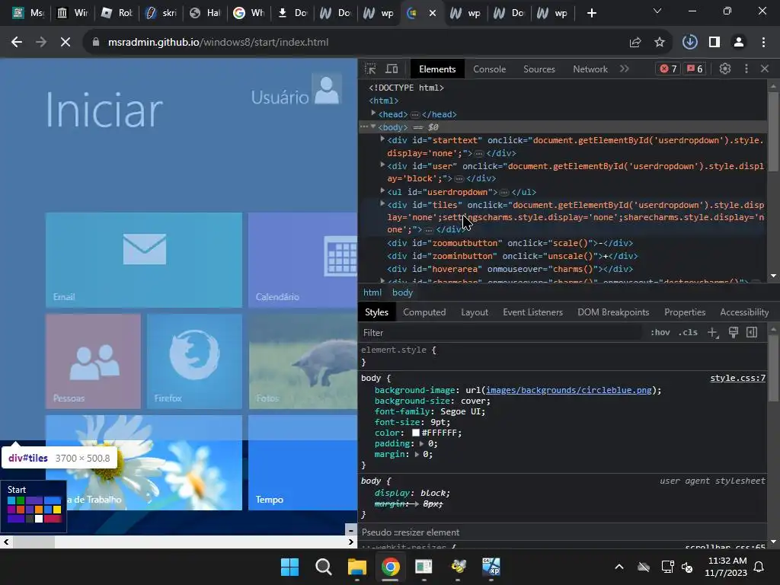Image resolution: width=780 pixels, height=585 pixels.
Task: Stop loading the page
Action: [x=66, y=43]
